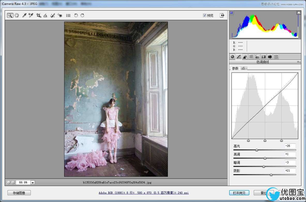Rotate image 90° counterclockwise
The width and height of the screenshot is (306, 202).
[x=76, y=15]
